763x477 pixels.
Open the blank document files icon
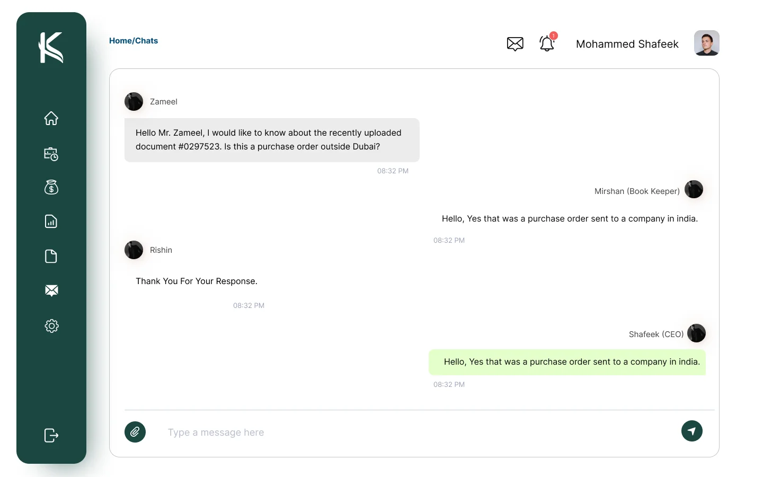tap(51, 257)
